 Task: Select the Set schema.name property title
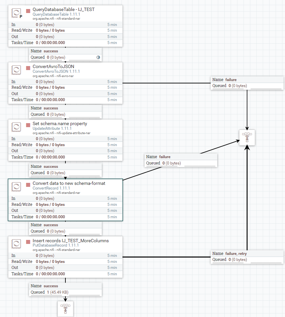[60, 123]
